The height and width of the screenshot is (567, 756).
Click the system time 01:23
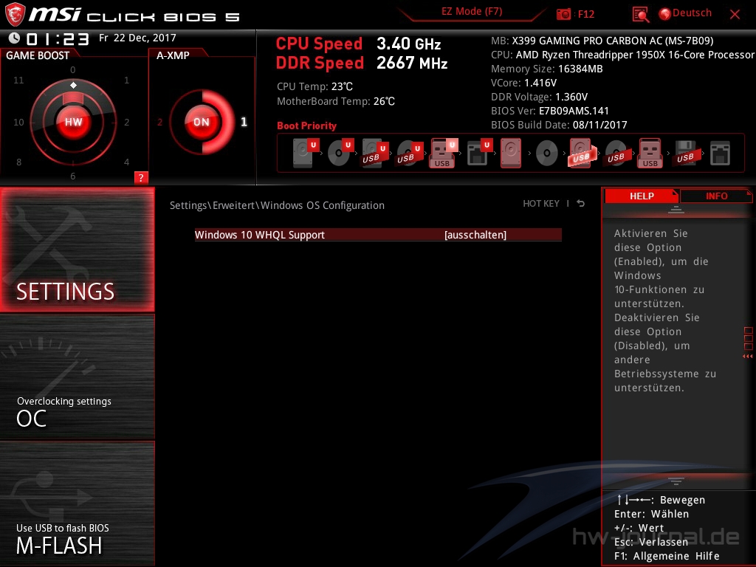[x=58, y=38]
